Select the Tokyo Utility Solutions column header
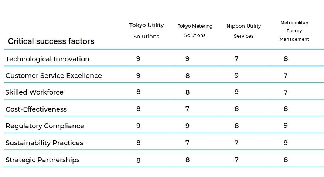The image size is (324, 177). [146, 31]
